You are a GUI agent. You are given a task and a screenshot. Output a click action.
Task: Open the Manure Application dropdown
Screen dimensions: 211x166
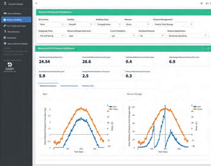click(188, 36)
